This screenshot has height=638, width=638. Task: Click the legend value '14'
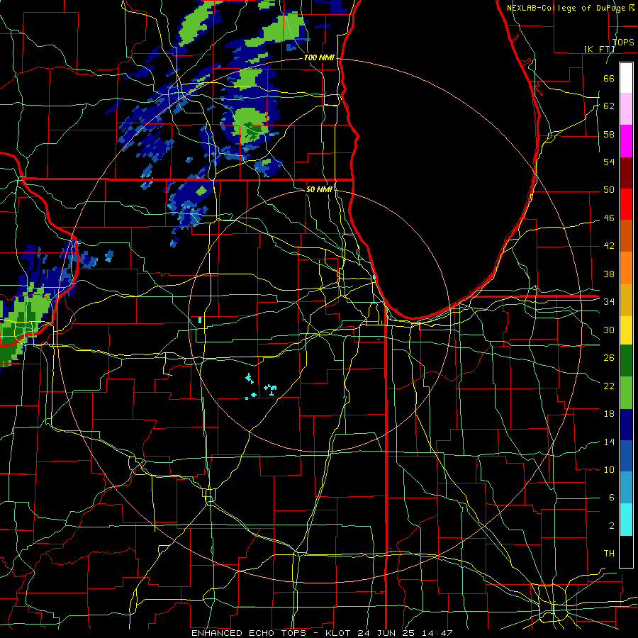click(609, 442)
